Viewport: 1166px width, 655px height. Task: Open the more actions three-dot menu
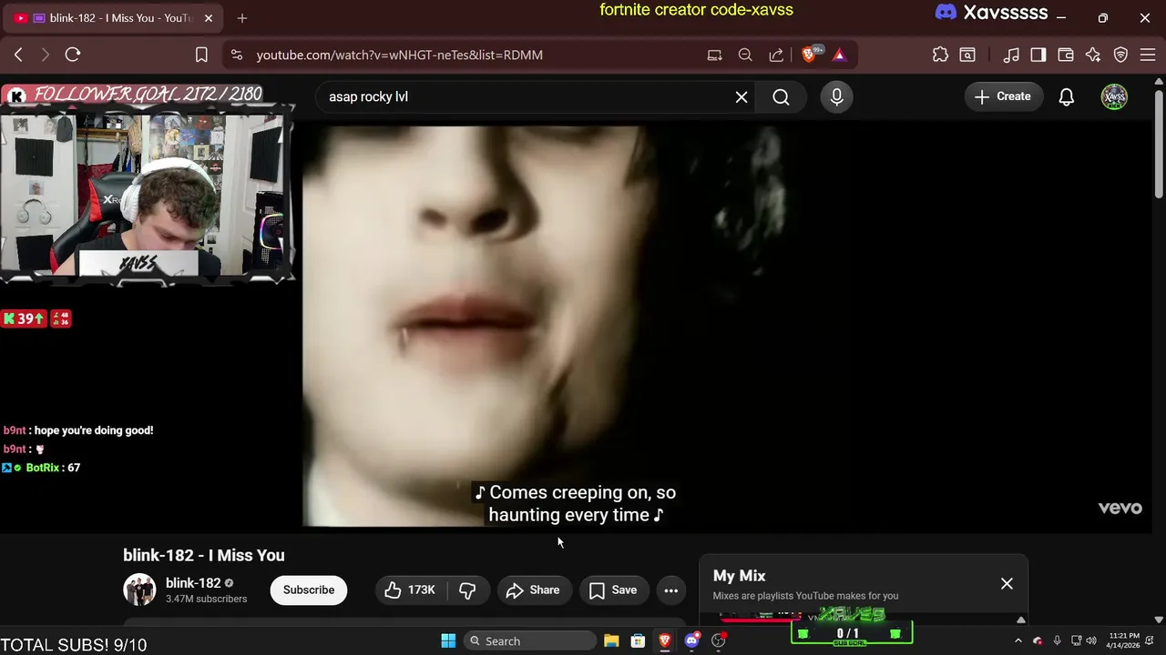point(670,589)
